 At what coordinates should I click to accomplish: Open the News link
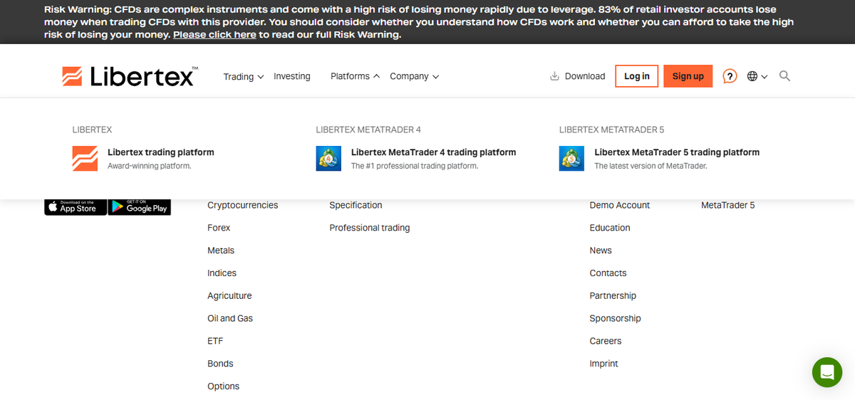(x=601, y=251)
